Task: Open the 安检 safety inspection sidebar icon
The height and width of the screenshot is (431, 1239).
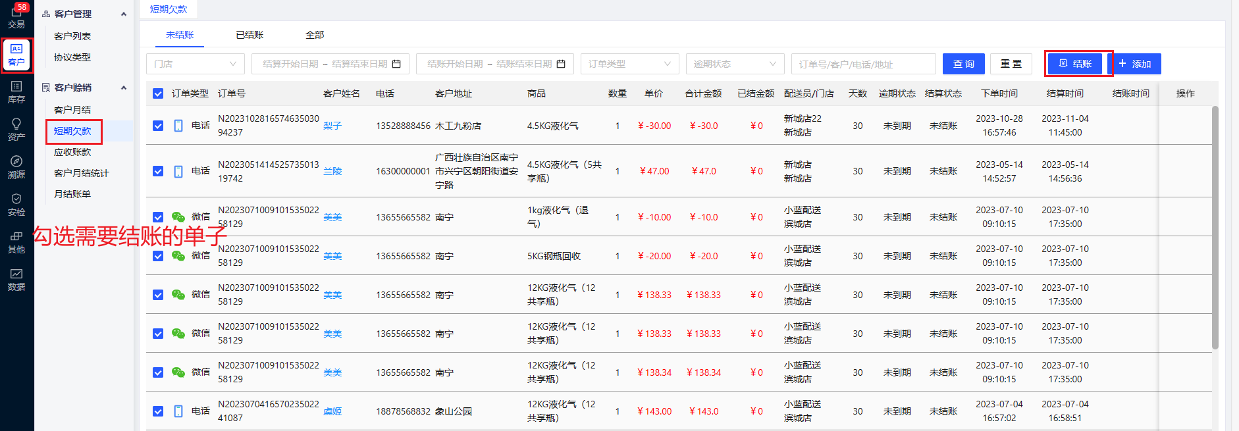Action: click(x=16, y=205)
